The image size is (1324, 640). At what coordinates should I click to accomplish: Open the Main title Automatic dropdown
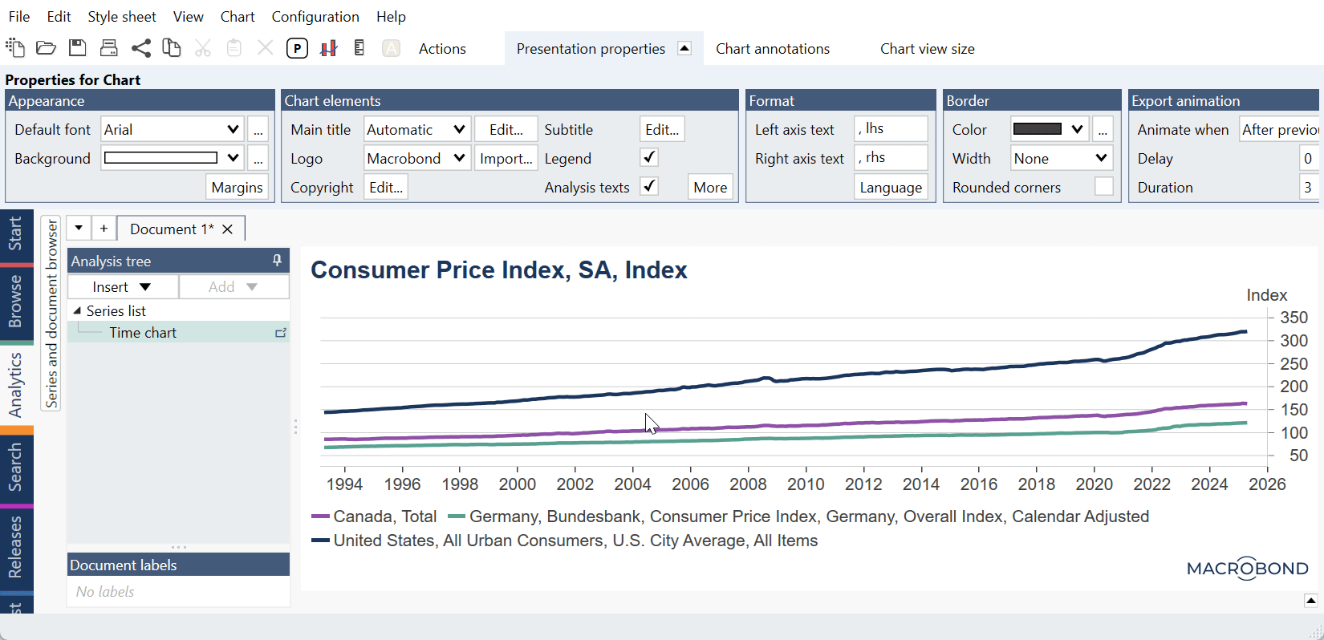click(x=416, y=129)
